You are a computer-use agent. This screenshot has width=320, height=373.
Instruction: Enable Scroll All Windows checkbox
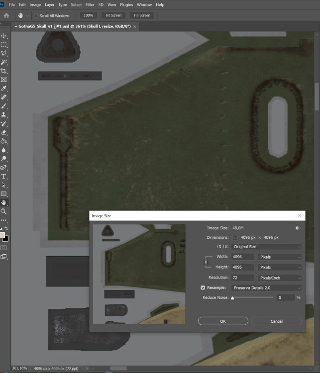click(x=36, y=15)
